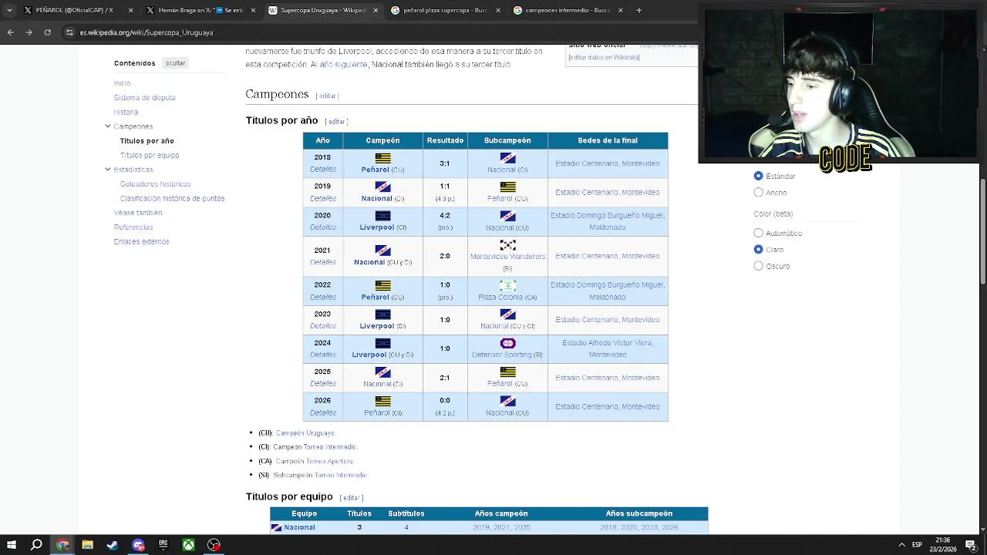Edit the Títulos por equipo section
Screen dimensions: 987x555
tap(352, 498)
